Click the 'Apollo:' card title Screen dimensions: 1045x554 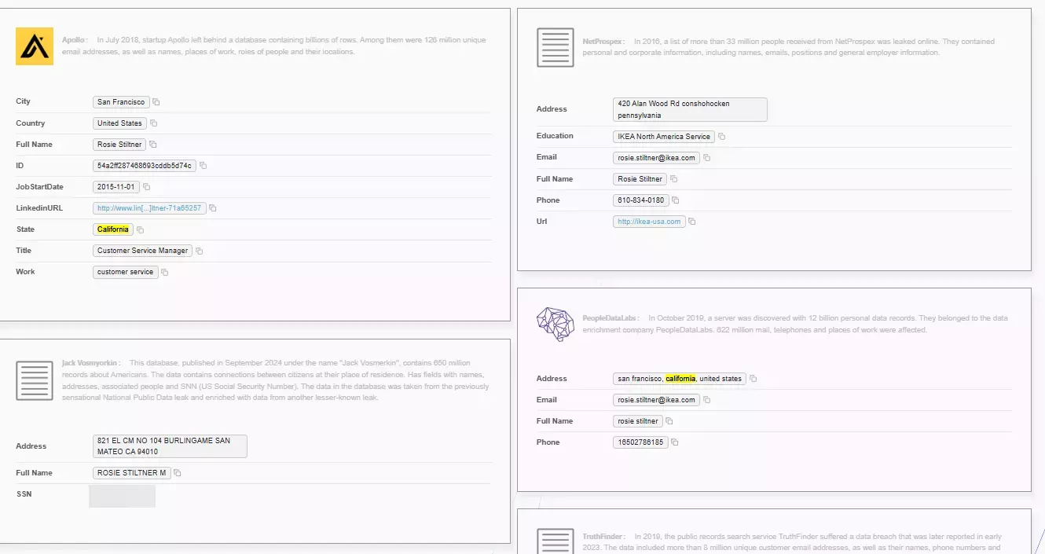point(74,40)
